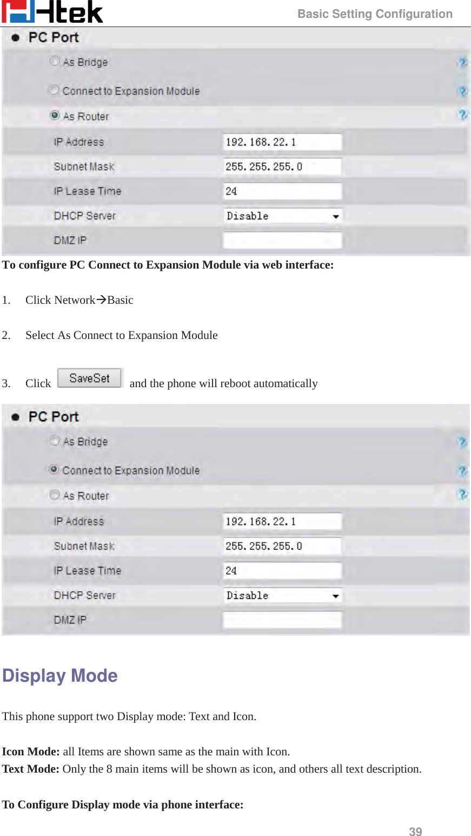
Task: Select the As Bridge radio button
Action: (54, 61)
